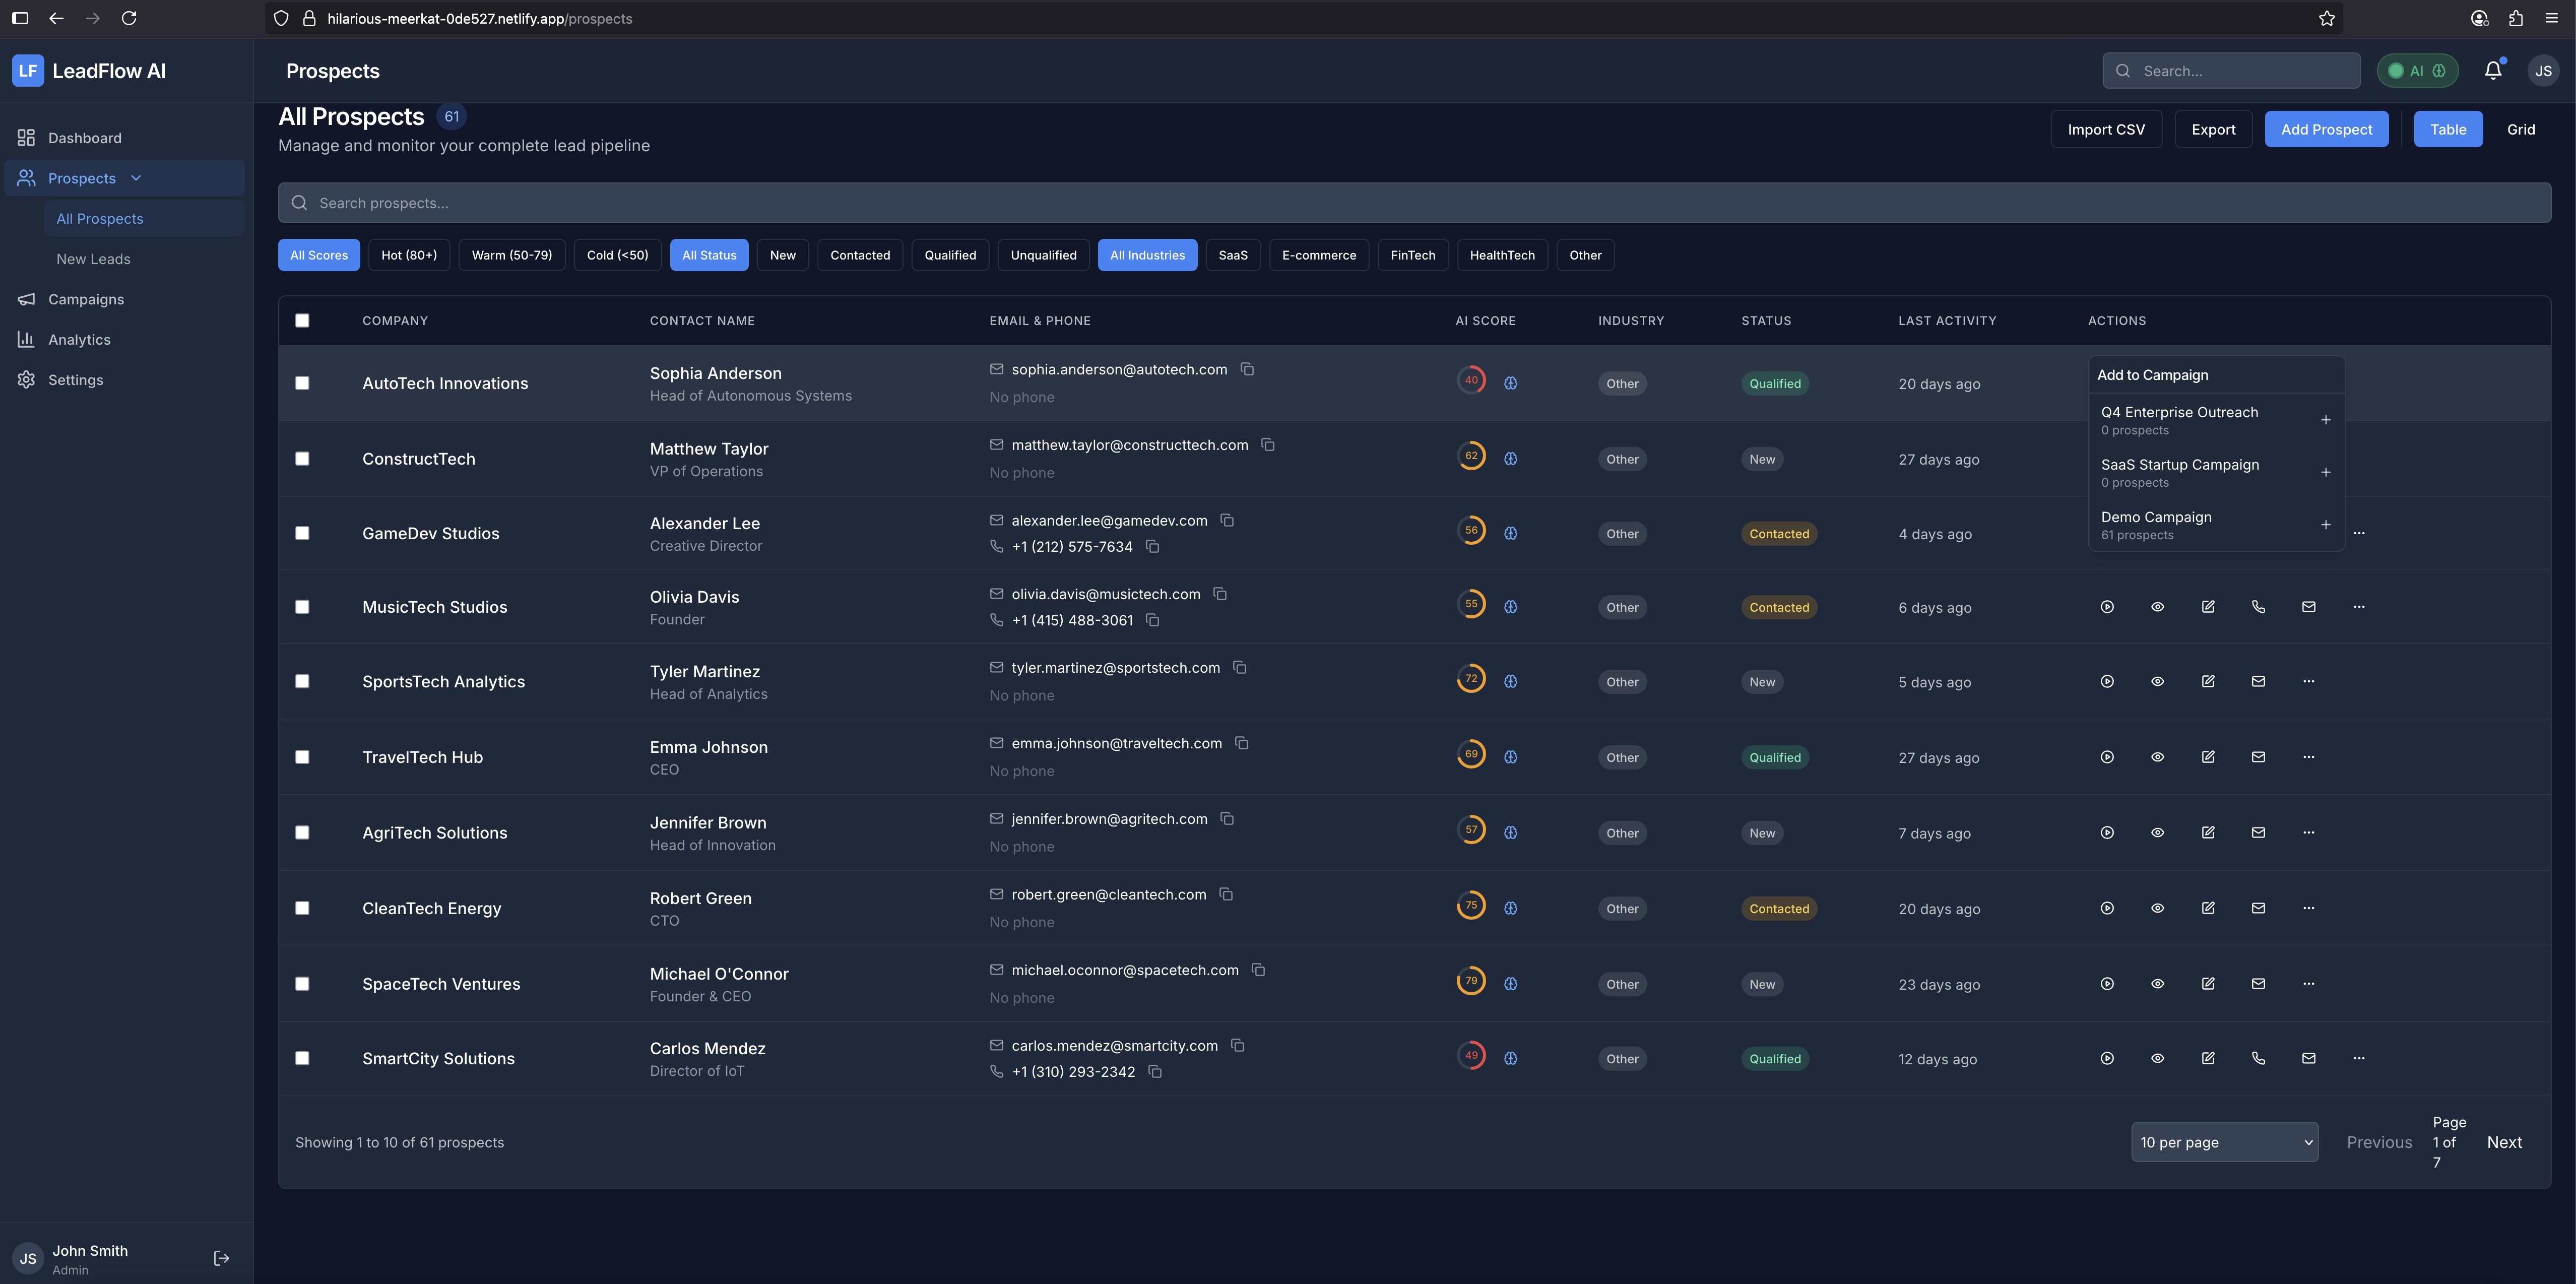Add prospect to Q4 Enterprise Outreach campaign

pyautogui.click(x=2325, y=420)
